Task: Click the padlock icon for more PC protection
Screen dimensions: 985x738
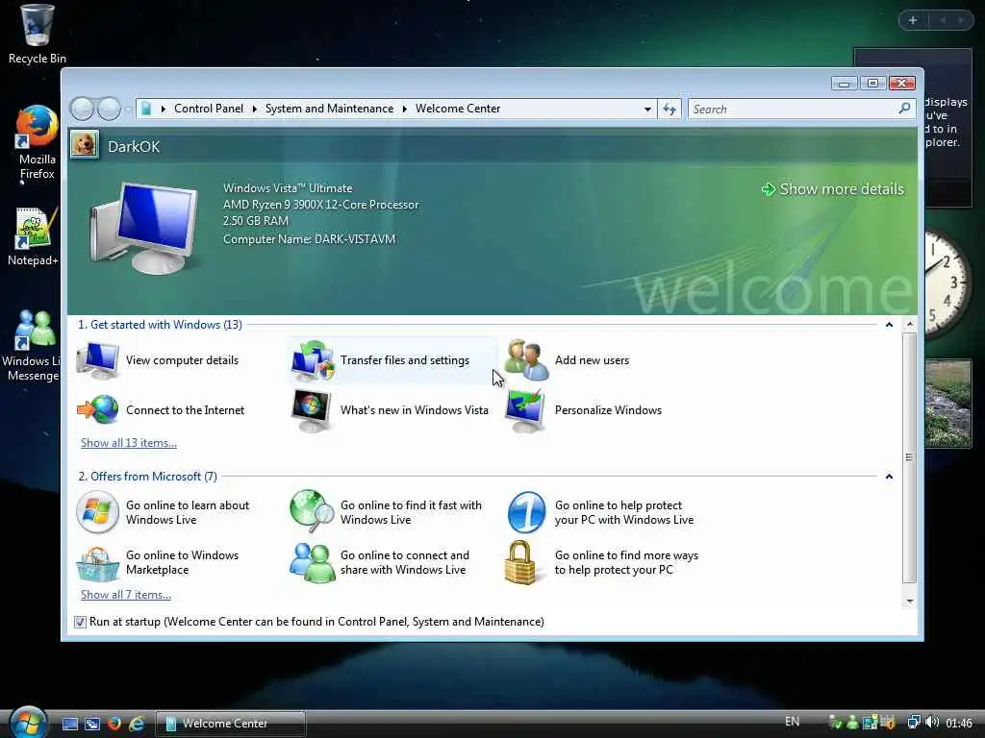Action: pyautogui.click(x=520, y=562)
